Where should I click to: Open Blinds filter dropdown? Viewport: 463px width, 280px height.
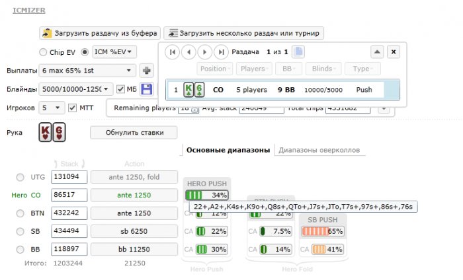323,69
